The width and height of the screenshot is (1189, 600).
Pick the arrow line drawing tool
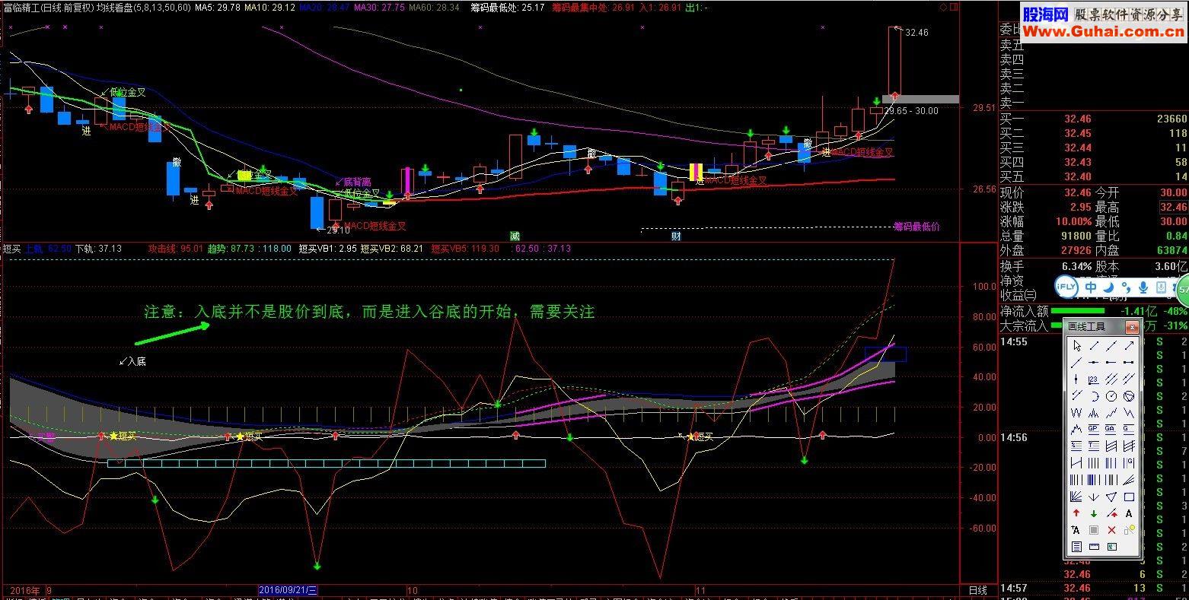(1129, 345)
